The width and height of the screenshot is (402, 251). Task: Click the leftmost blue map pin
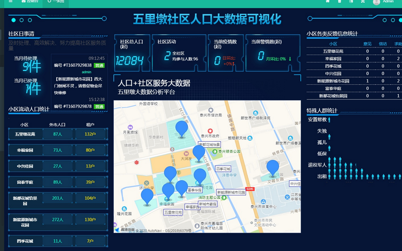pos(147,196)
